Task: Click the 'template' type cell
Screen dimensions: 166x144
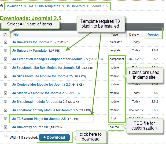Action: click(115, 50)
